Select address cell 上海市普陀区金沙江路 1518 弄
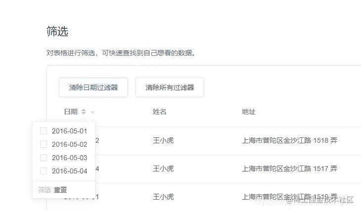 289,140
